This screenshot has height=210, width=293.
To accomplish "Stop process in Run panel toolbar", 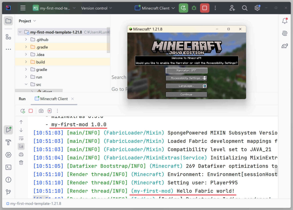I will (x=31, y=111).
